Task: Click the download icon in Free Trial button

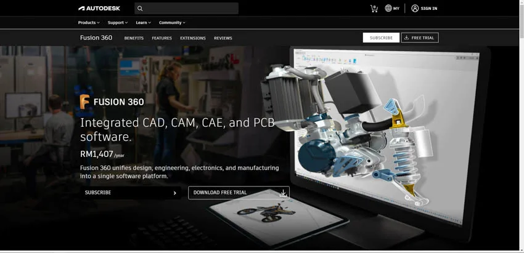Action: point(406,38)
